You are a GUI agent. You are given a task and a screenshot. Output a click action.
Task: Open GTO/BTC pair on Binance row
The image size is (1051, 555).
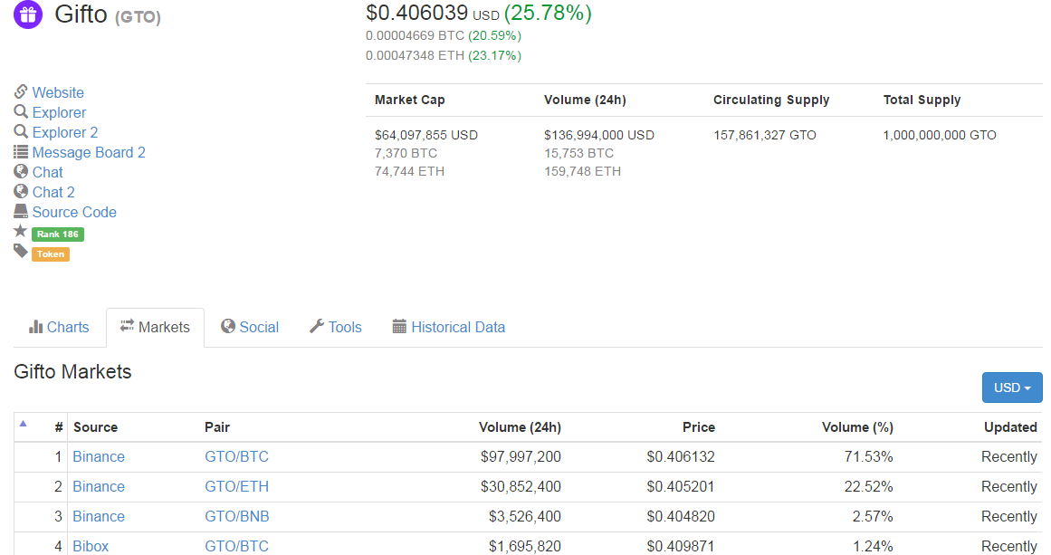[236, 456]
